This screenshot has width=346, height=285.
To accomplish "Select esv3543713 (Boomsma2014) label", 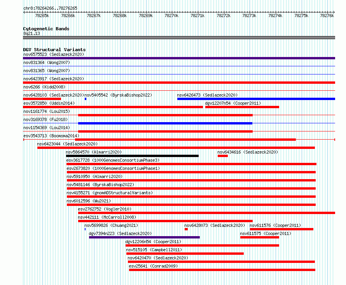I will [51, 136].
